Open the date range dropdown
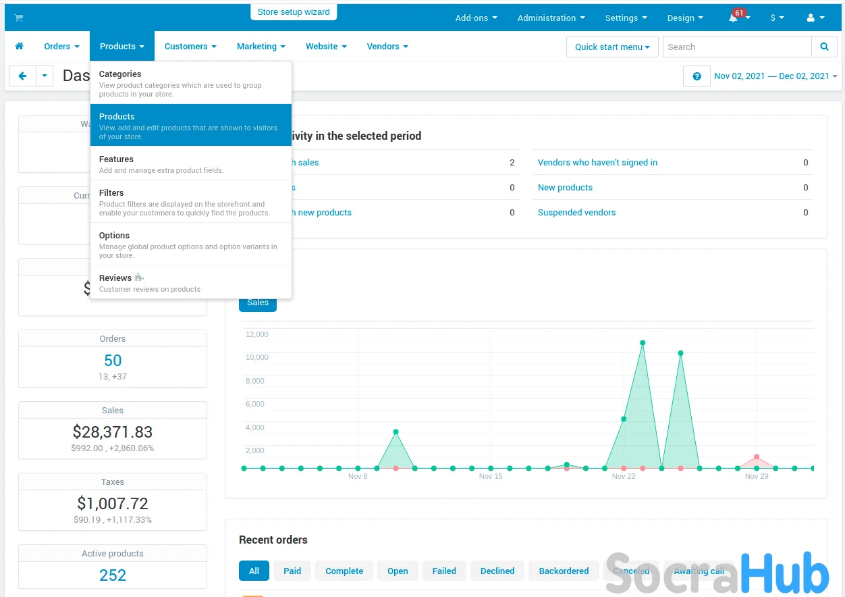845x597 pixels. pos(775,76)
